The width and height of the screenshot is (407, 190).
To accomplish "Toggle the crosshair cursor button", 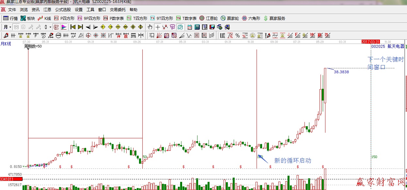I will click(x=158, y=27).
